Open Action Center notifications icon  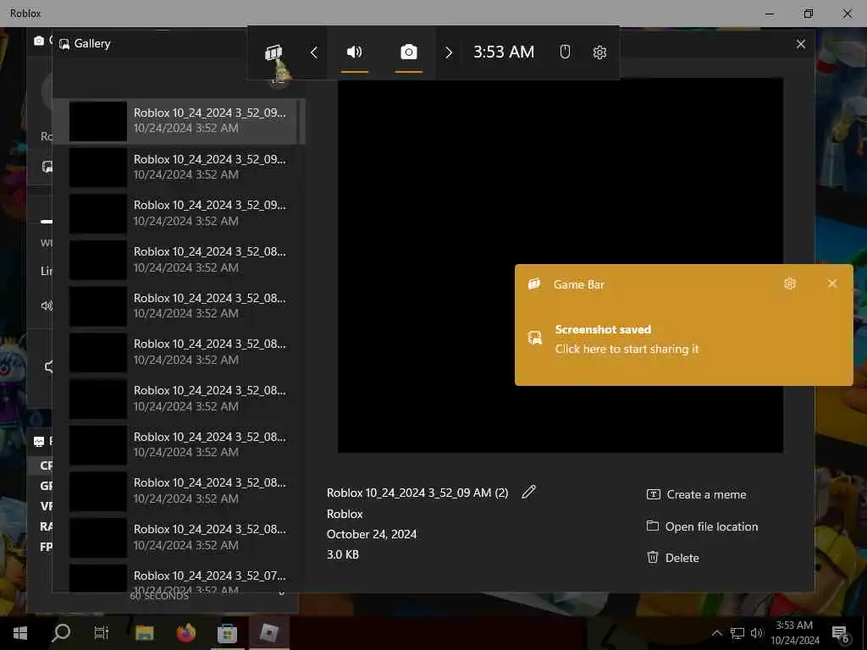pos(840,633)
